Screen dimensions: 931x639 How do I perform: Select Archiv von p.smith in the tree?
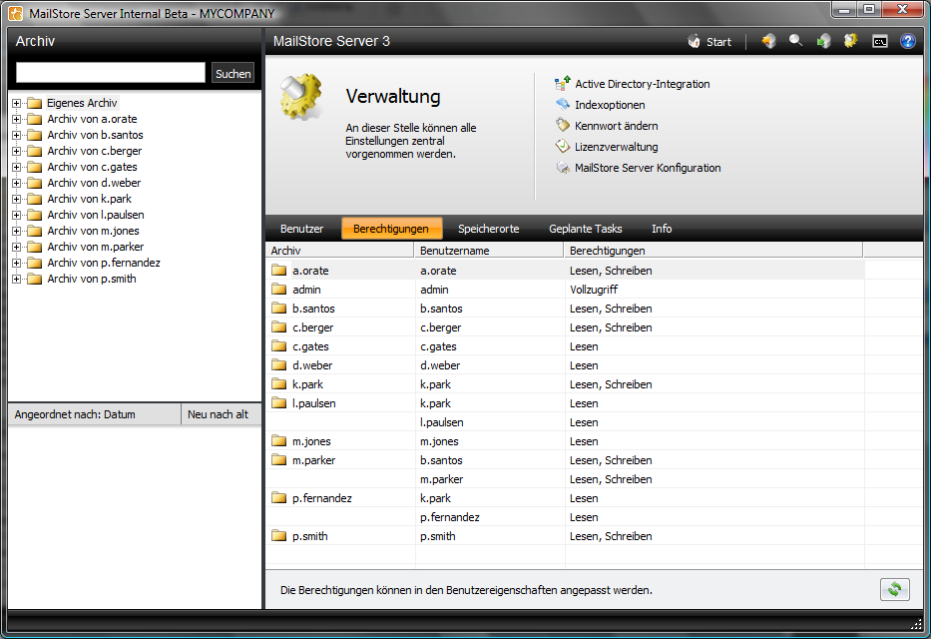click(92, 279)
